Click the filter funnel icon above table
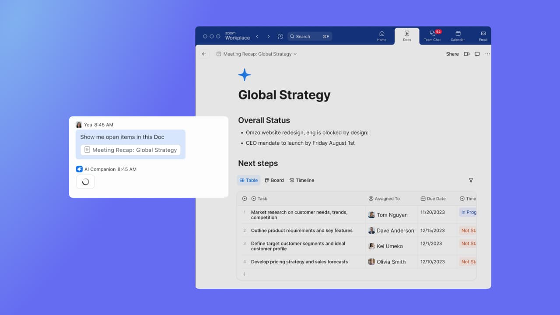 pos(471,180)
